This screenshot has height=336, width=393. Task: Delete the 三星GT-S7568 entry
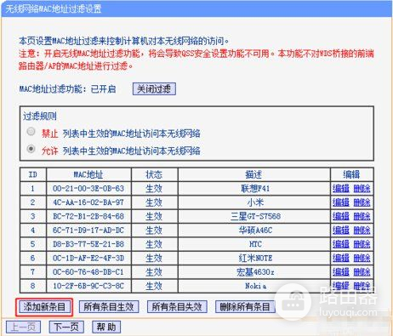click(362, 216)
